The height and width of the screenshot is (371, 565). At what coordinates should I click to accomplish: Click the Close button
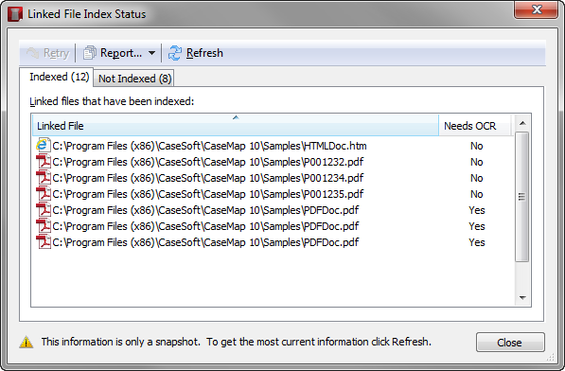(x=510, y=343)
